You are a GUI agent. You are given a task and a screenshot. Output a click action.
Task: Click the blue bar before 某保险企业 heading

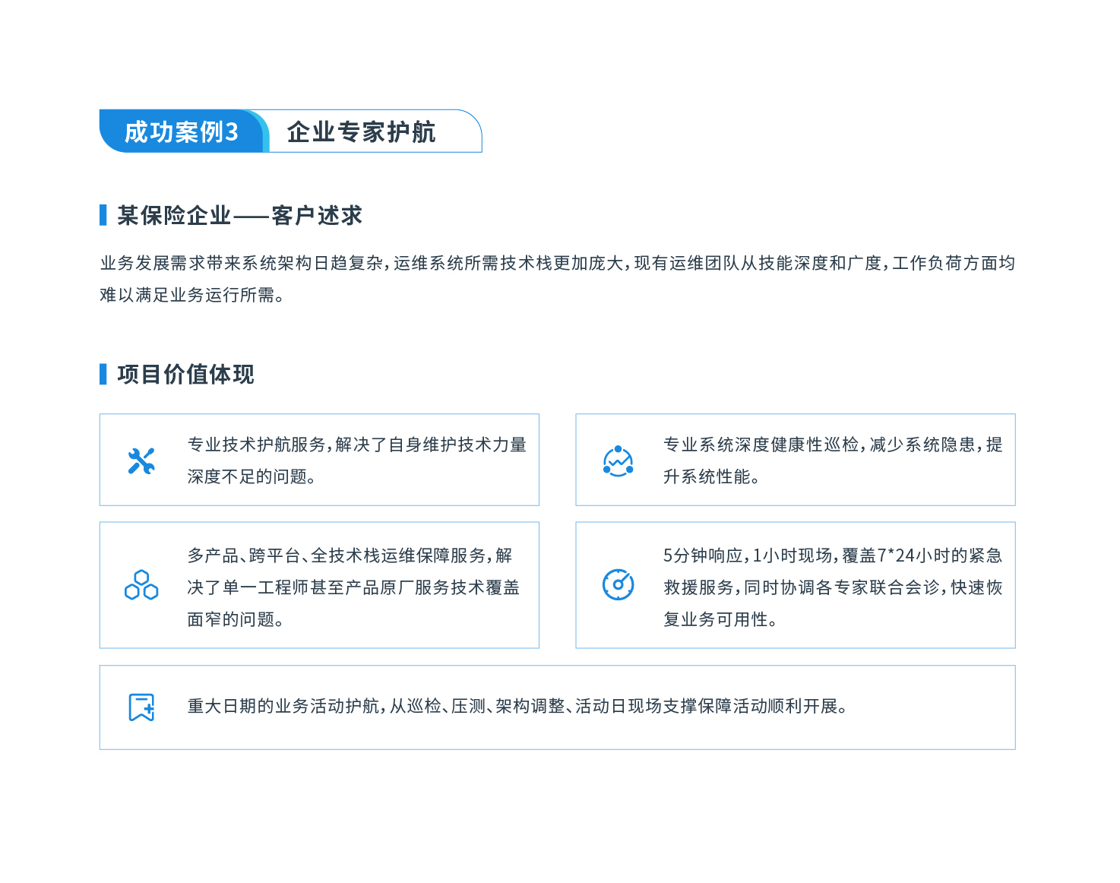point(103,215)
